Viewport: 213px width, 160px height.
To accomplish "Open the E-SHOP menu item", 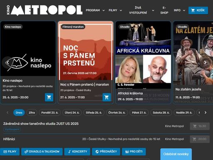I will [x=164, y=10].
